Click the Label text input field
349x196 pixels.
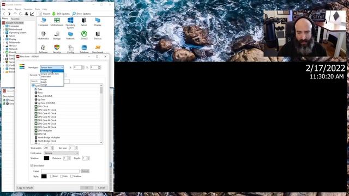click(60, 171)
